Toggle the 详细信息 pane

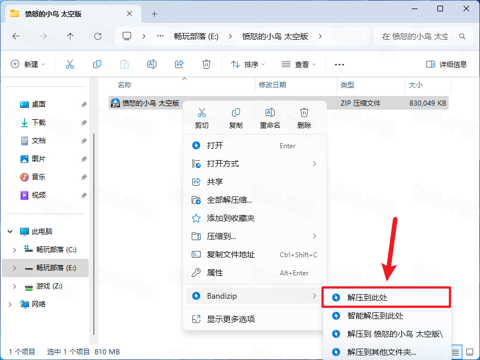point(446,64)
